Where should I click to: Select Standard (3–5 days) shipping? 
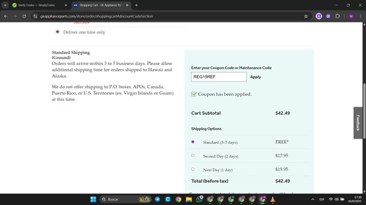(193, 142)
